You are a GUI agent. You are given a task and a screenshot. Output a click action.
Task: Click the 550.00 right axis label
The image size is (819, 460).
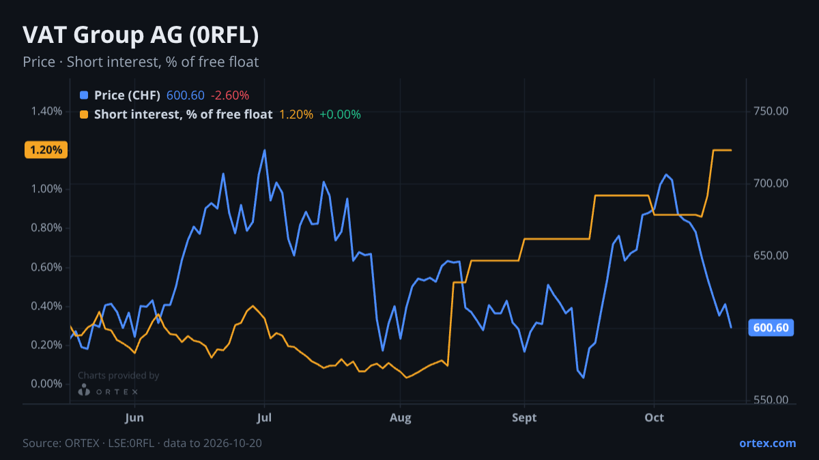[771, 400]
